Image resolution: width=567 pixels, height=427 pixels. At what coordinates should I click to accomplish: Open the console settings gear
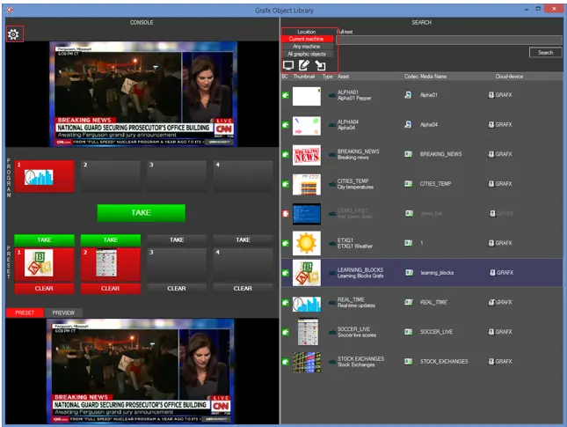(x=13, y=34)
